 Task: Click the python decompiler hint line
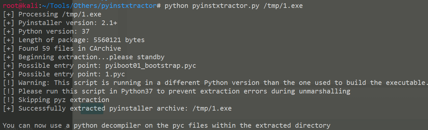tap(167, 125)
